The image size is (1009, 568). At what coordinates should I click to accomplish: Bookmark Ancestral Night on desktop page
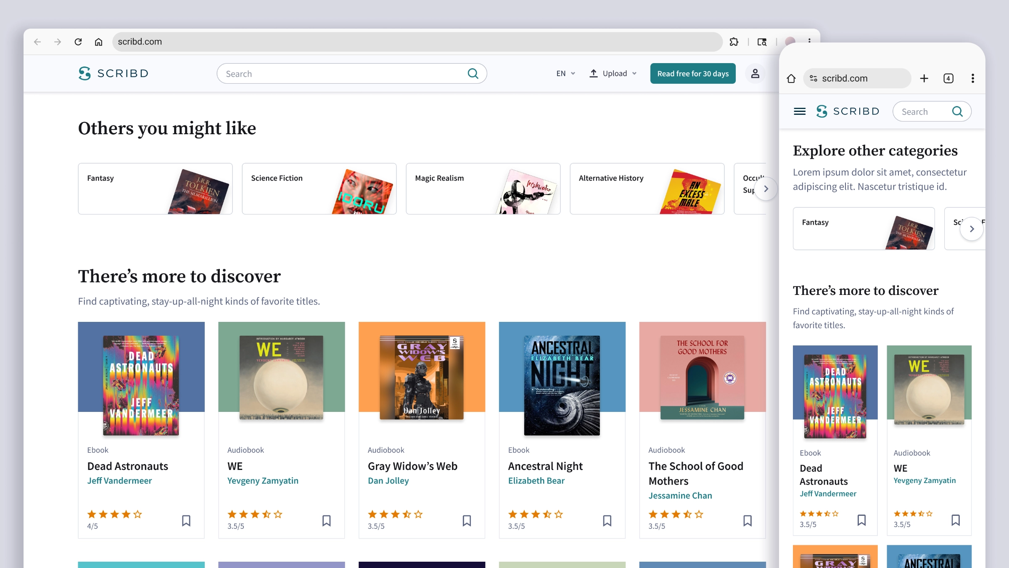[607, 520]
